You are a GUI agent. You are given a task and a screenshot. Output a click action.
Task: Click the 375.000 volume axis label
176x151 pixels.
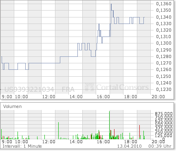(164, 128)
